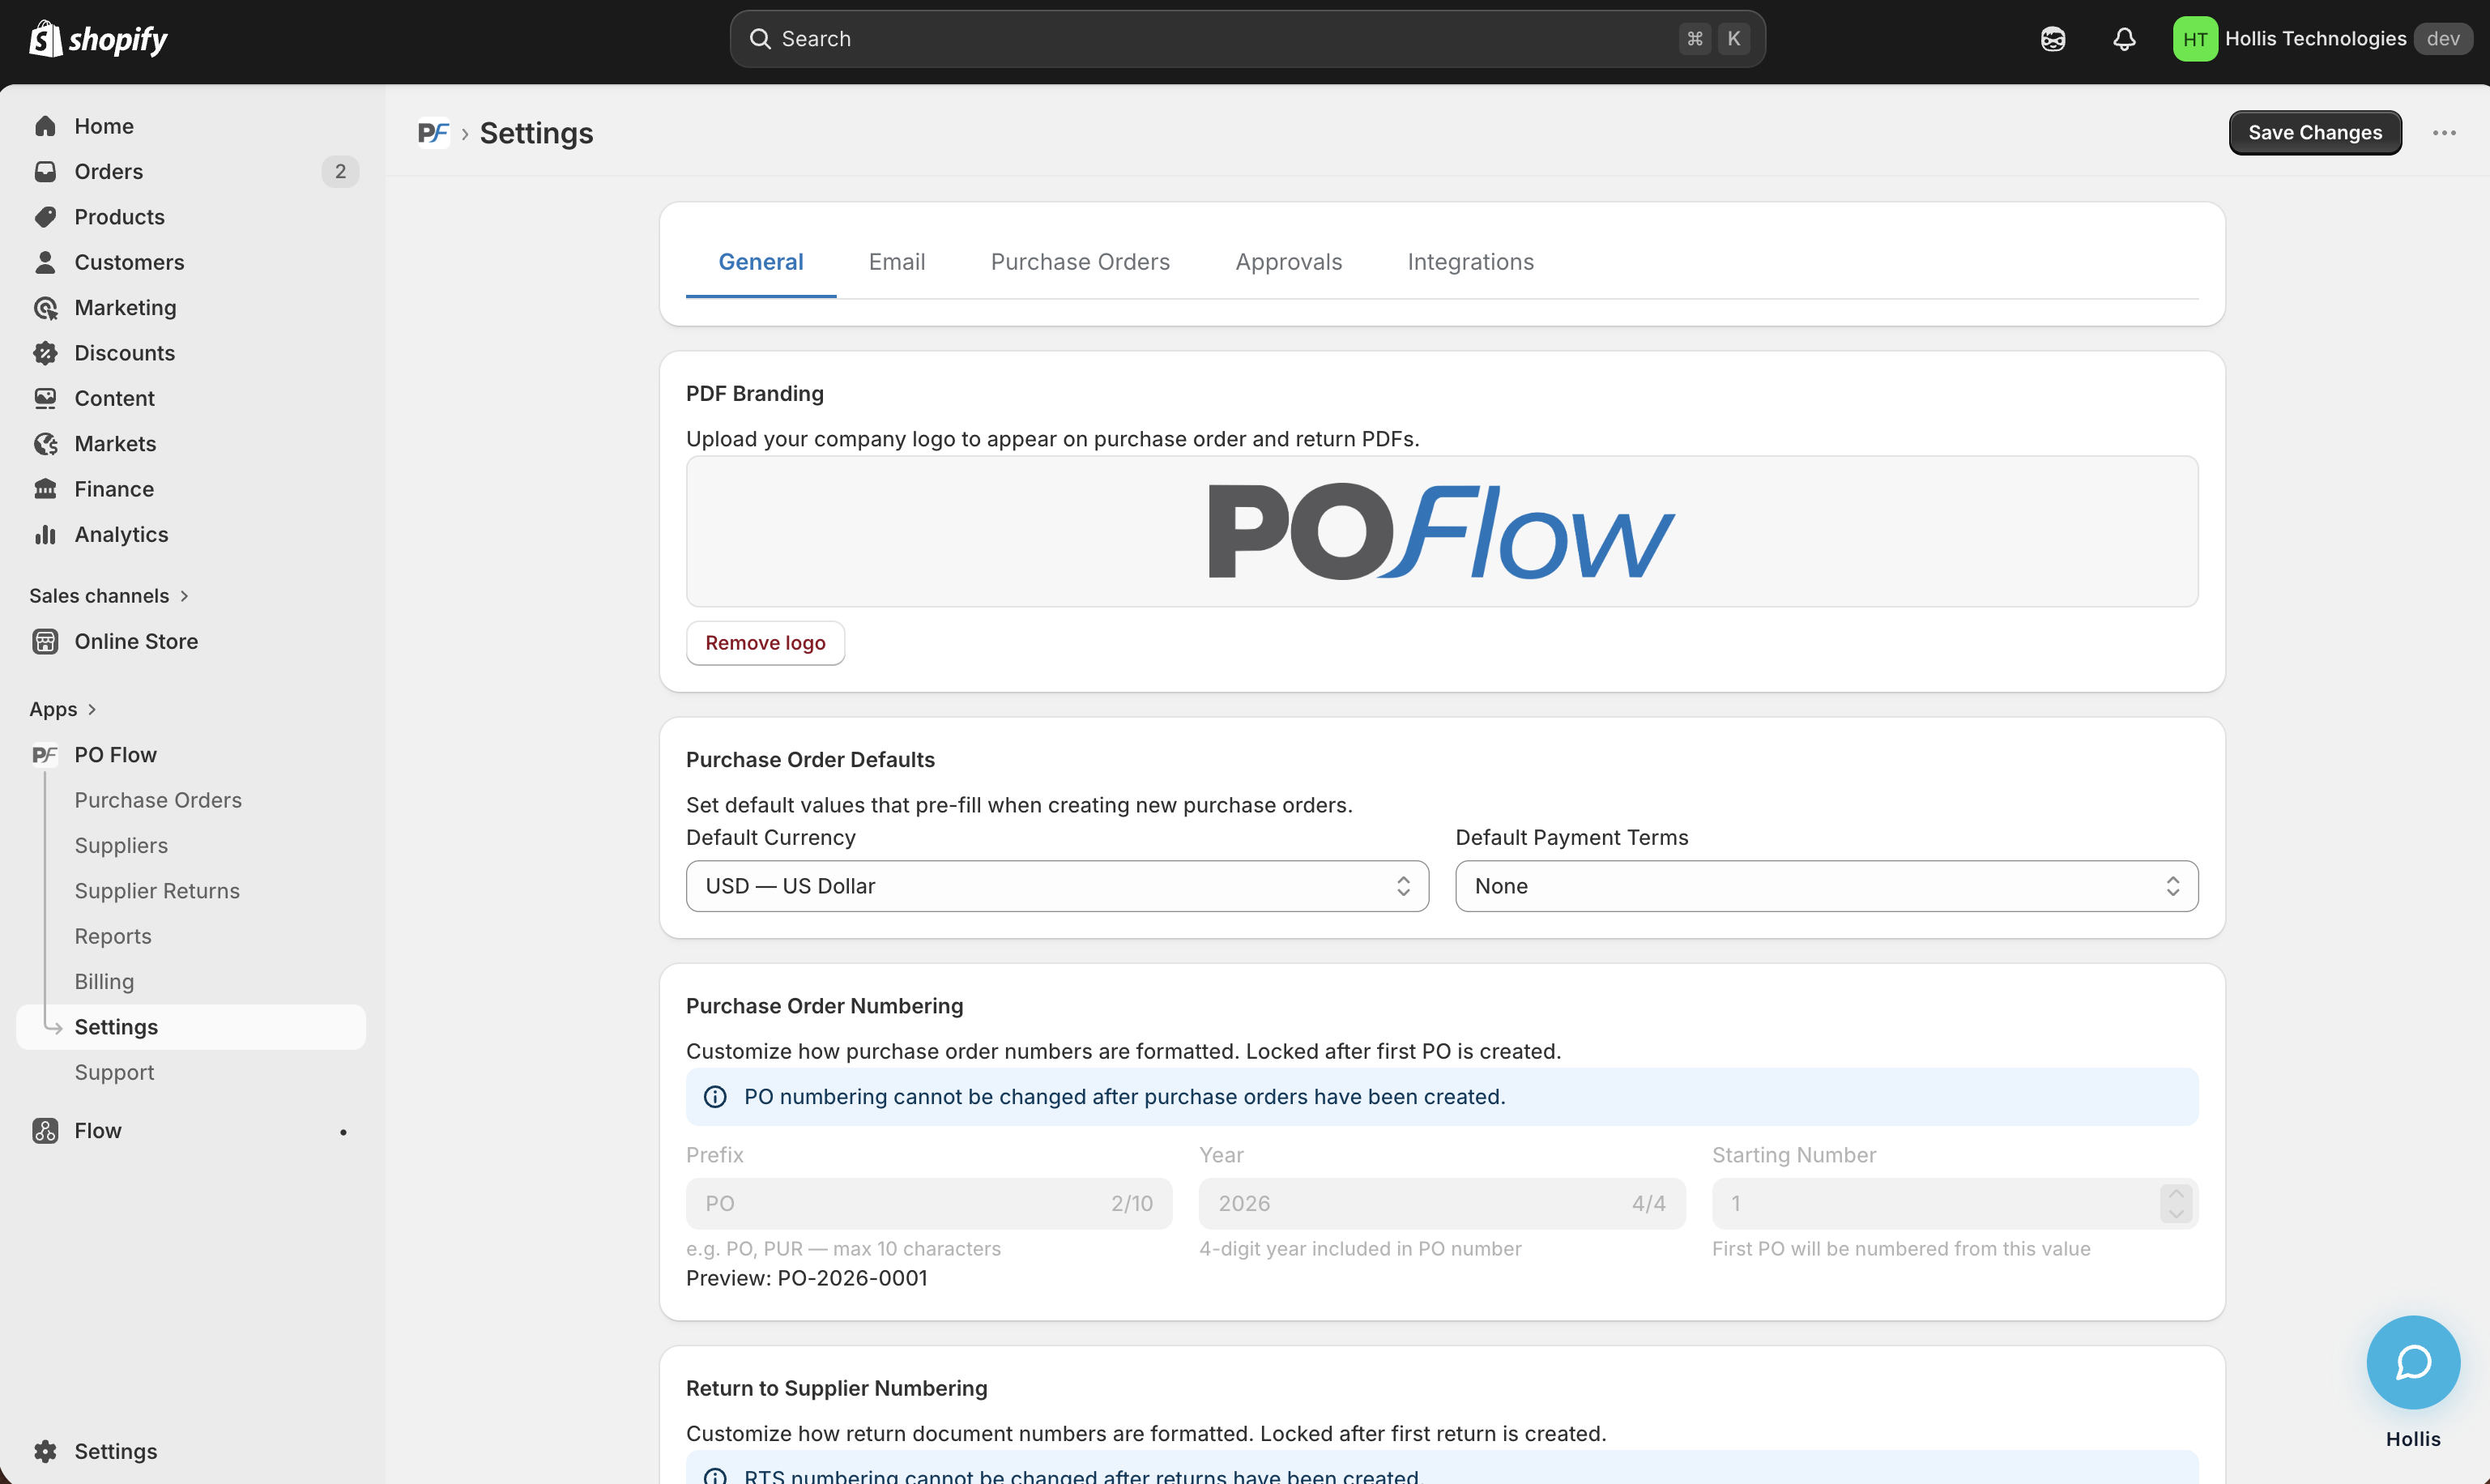Click the Save Changes button
Screen dimensions: 2490x1484
(x=2314, y=133)
